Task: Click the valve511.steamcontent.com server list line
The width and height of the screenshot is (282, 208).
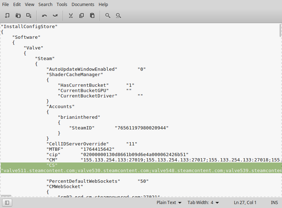Action: [x=141, y=171]
